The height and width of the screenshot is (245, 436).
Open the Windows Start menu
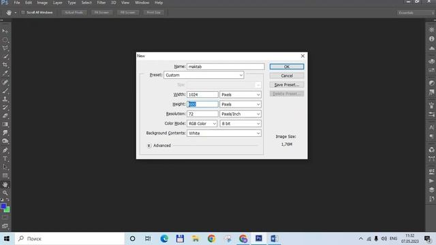(x=7, y=239)
